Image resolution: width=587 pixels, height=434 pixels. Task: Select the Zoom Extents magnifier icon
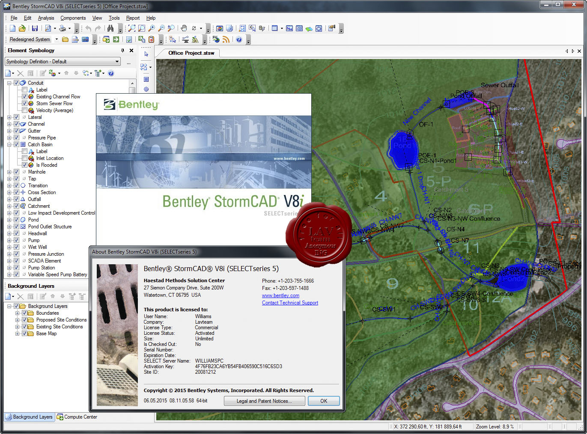point(131,29)
